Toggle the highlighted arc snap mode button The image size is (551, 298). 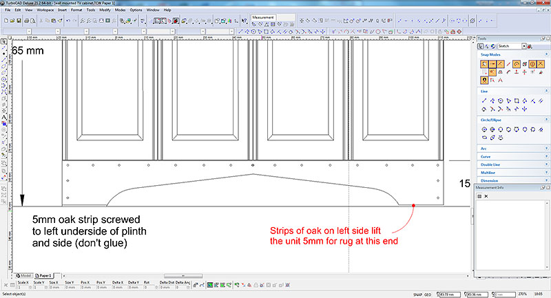(x=517, y=64)
